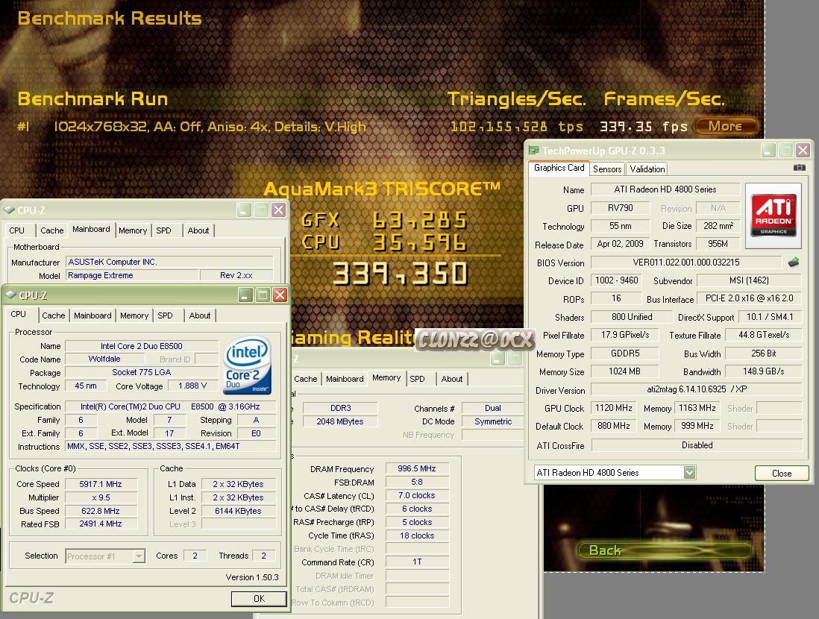The height and width of the screenshot is (619, 819).
Task: Minimize the CPU-Z Memory window
Action: coord(498,359)
